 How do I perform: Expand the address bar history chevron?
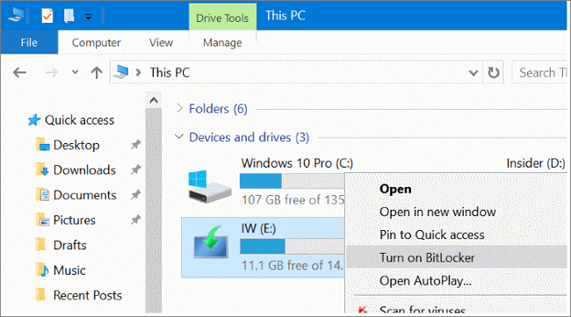tap(473, 73)
